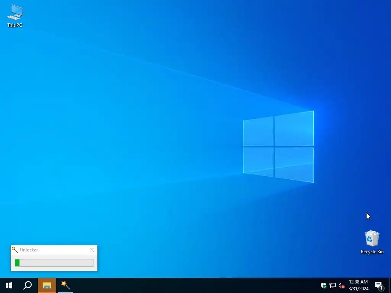Select the Recycle Bin desktop icon

(372, 242)
